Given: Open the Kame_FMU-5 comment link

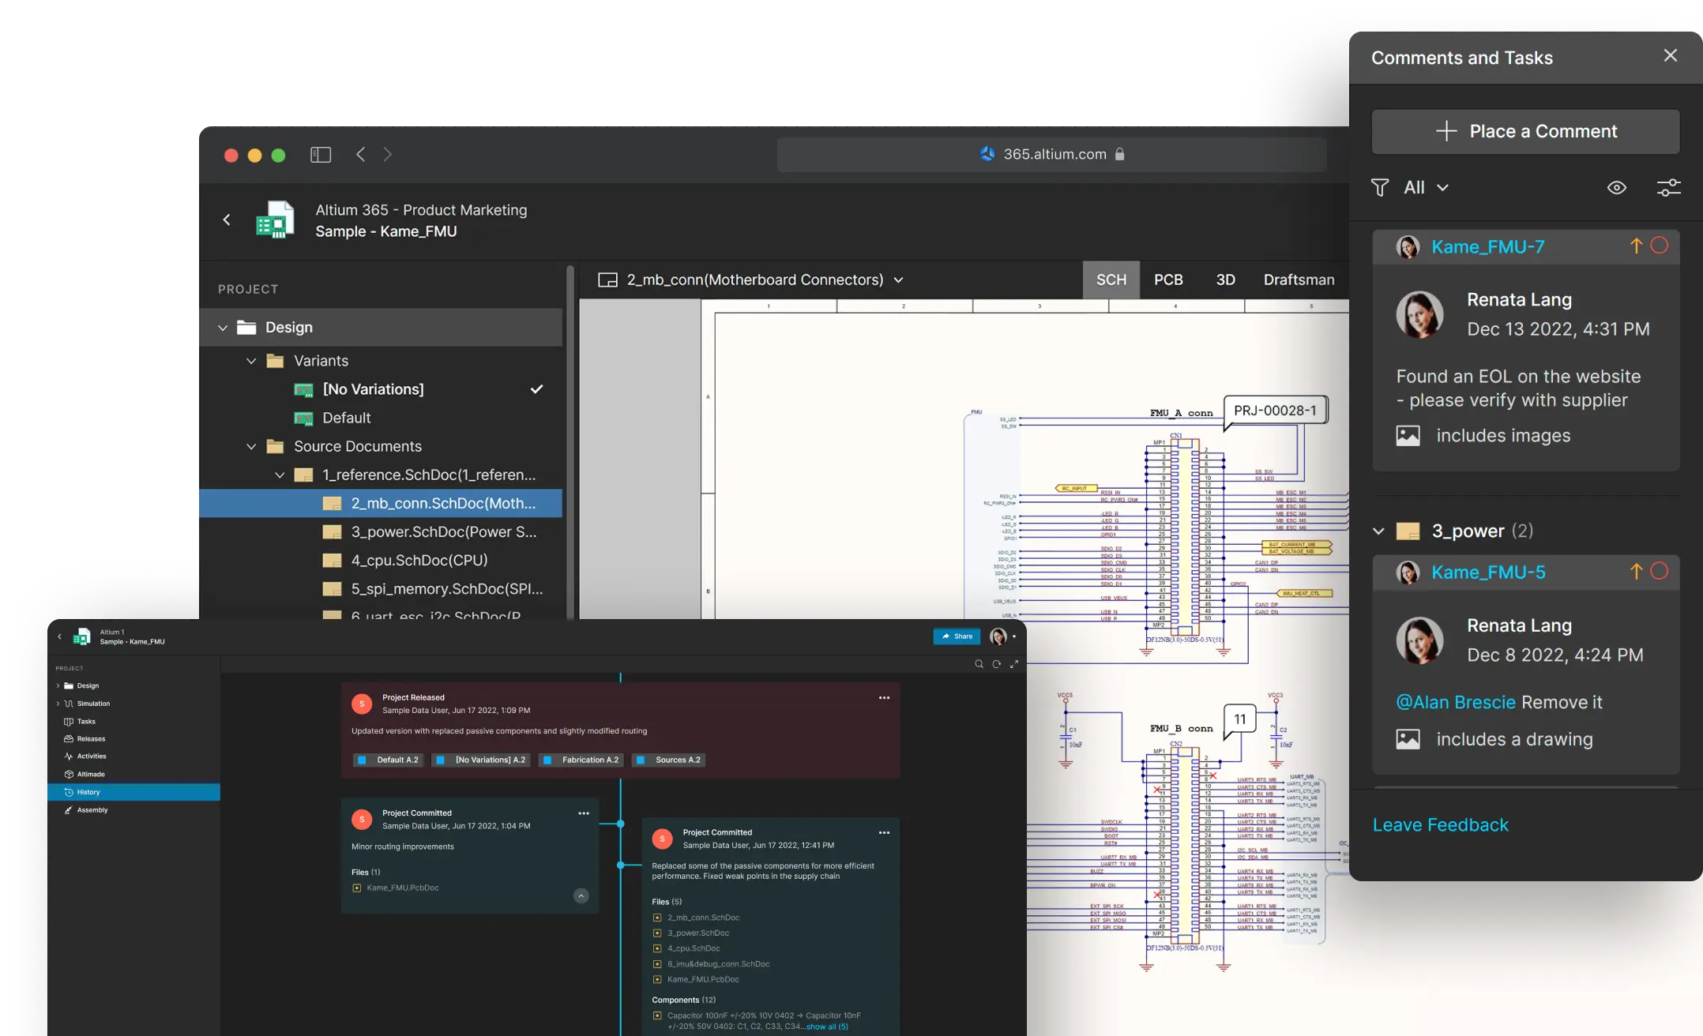Looking at the screenshot, I should point(1488,572).
